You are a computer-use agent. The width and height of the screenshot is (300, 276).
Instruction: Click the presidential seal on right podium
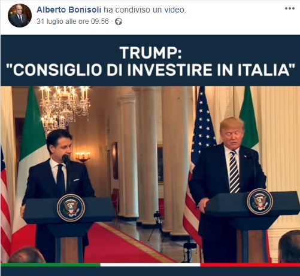pyautogui.click(x=260, y=201)
